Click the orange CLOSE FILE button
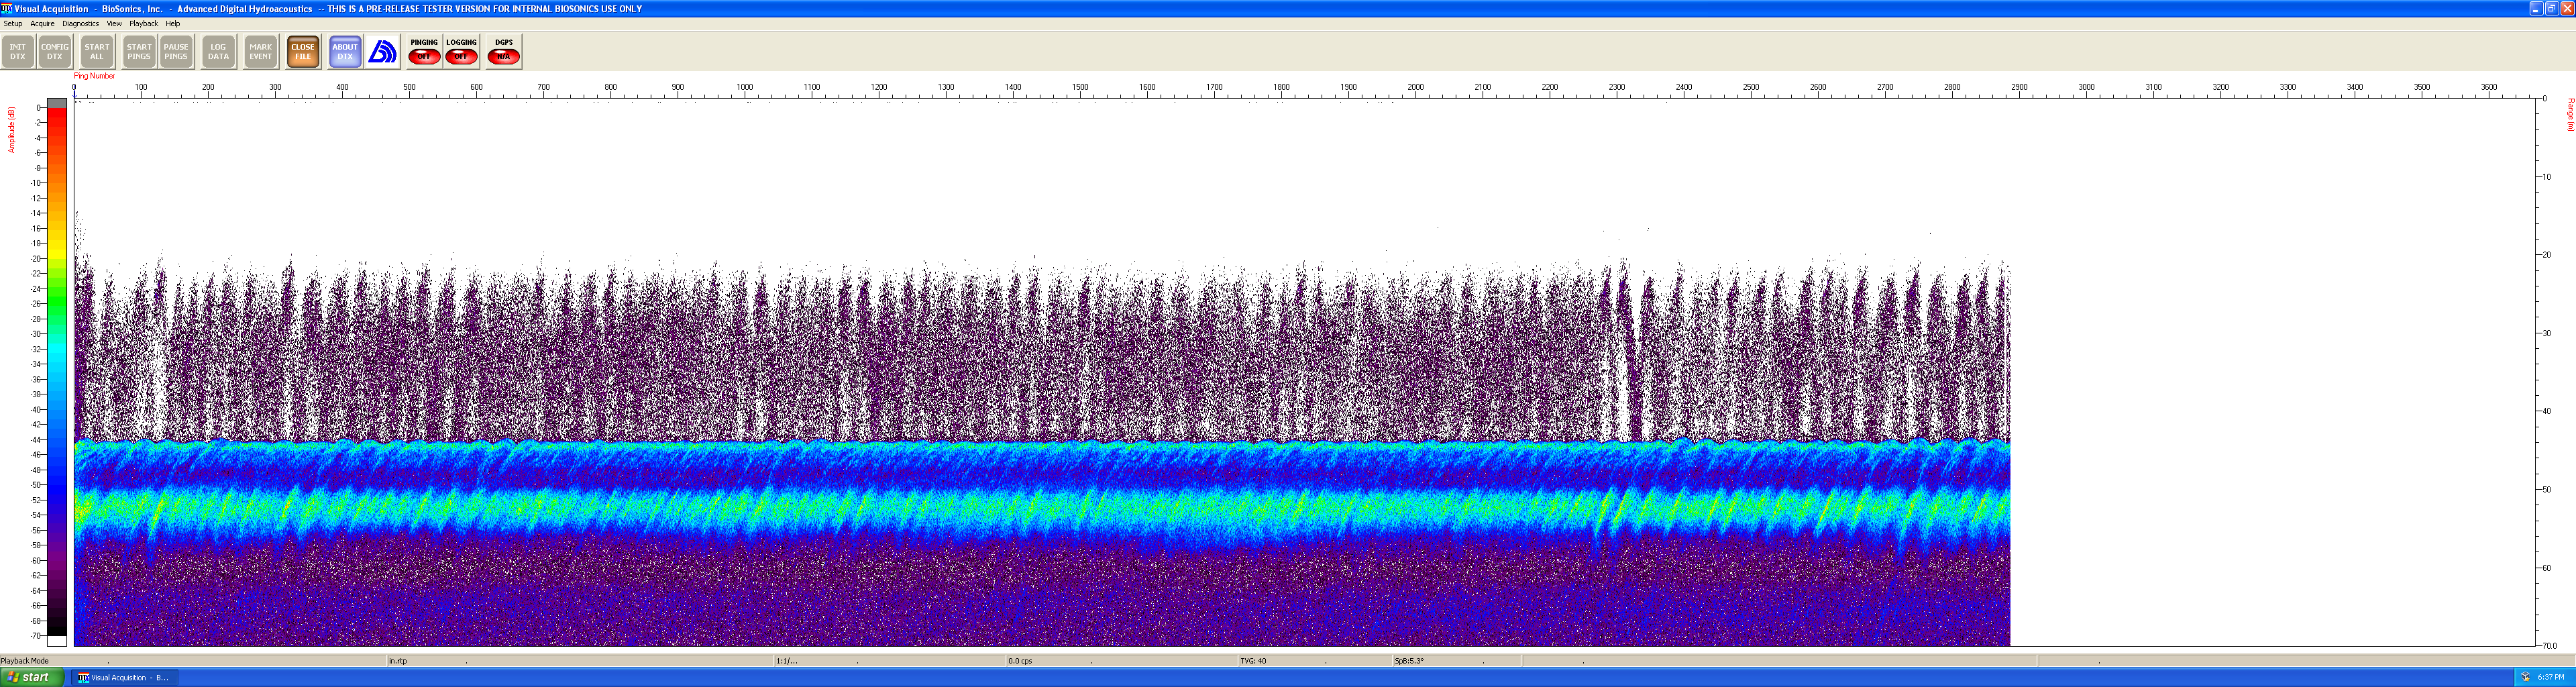Viewport: 2576px width, 687px height. tap(303, 52)
